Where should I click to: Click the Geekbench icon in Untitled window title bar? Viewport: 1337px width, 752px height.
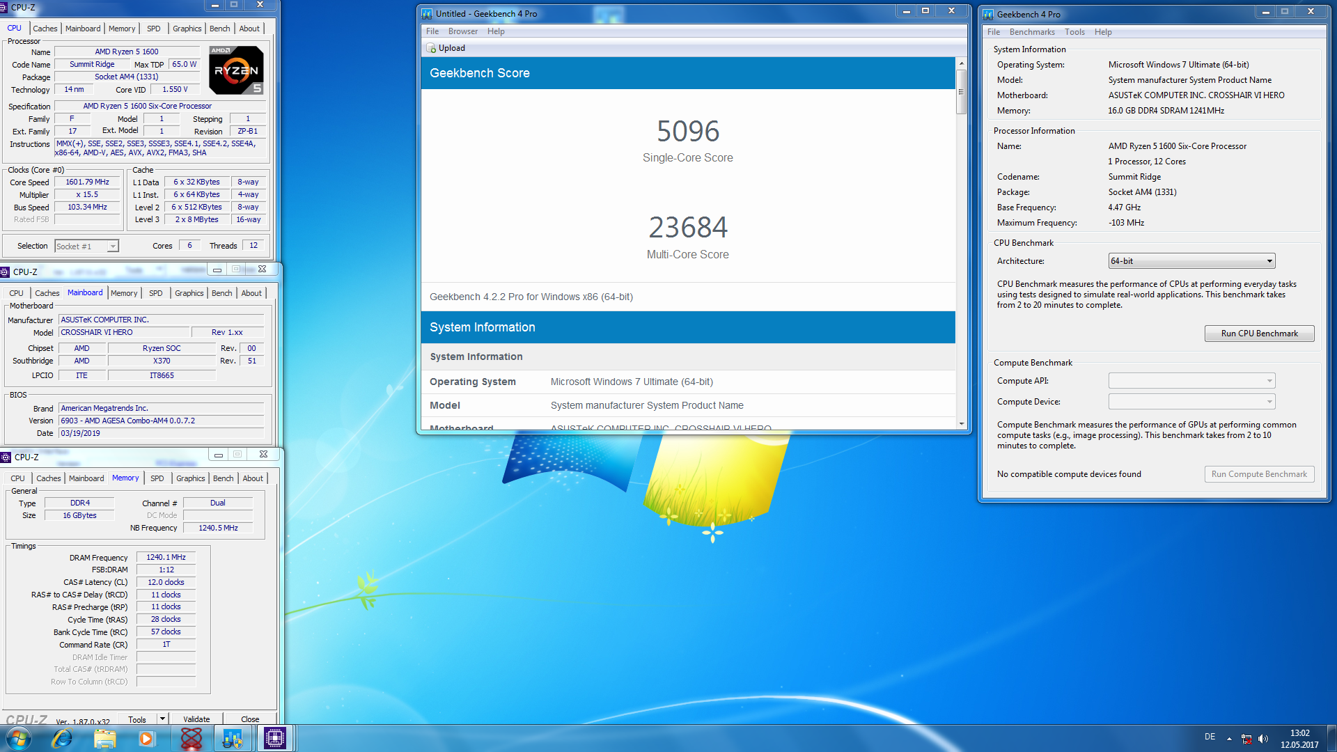(427, 13)
